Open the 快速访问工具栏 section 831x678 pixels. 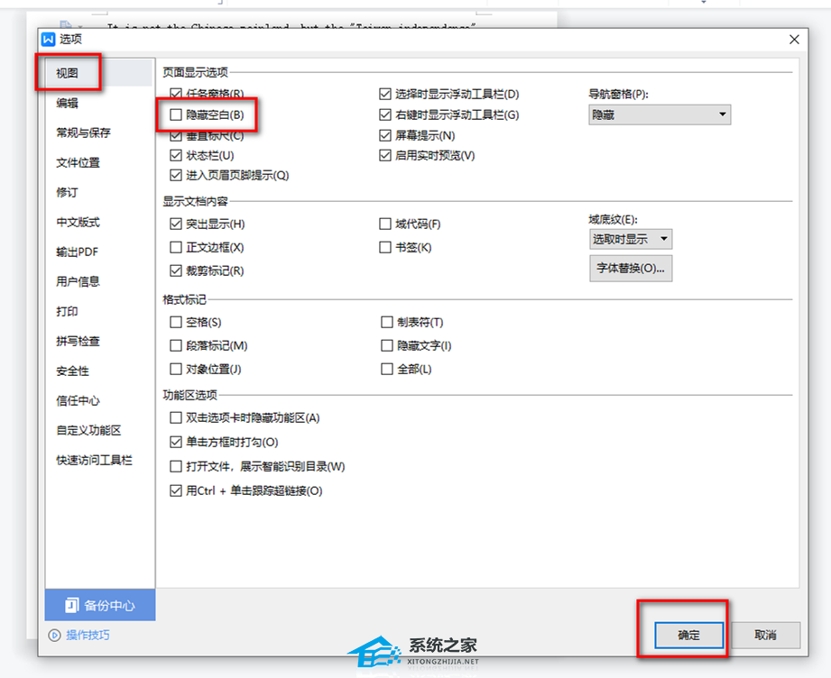click(95, 460)
